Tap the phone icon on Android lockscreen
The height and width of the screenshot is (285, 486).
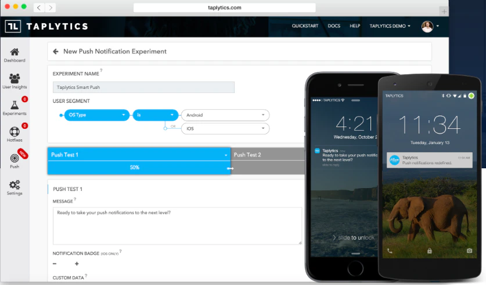pos(390,251)
